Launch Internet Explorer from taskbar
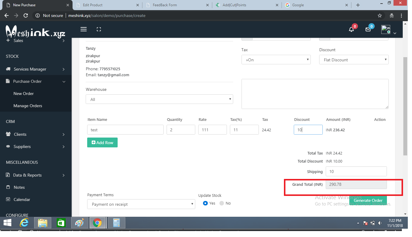 tap(24, 223)
